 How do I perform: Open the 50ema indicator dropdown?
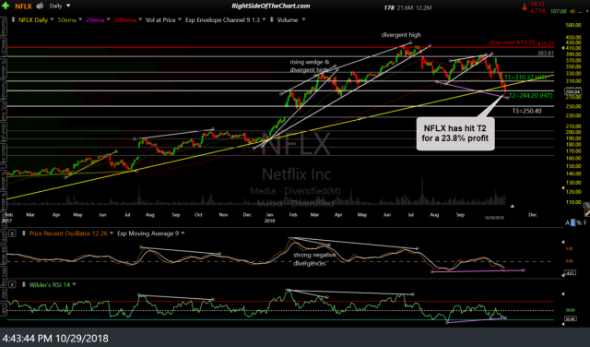[x=80, y=19]
